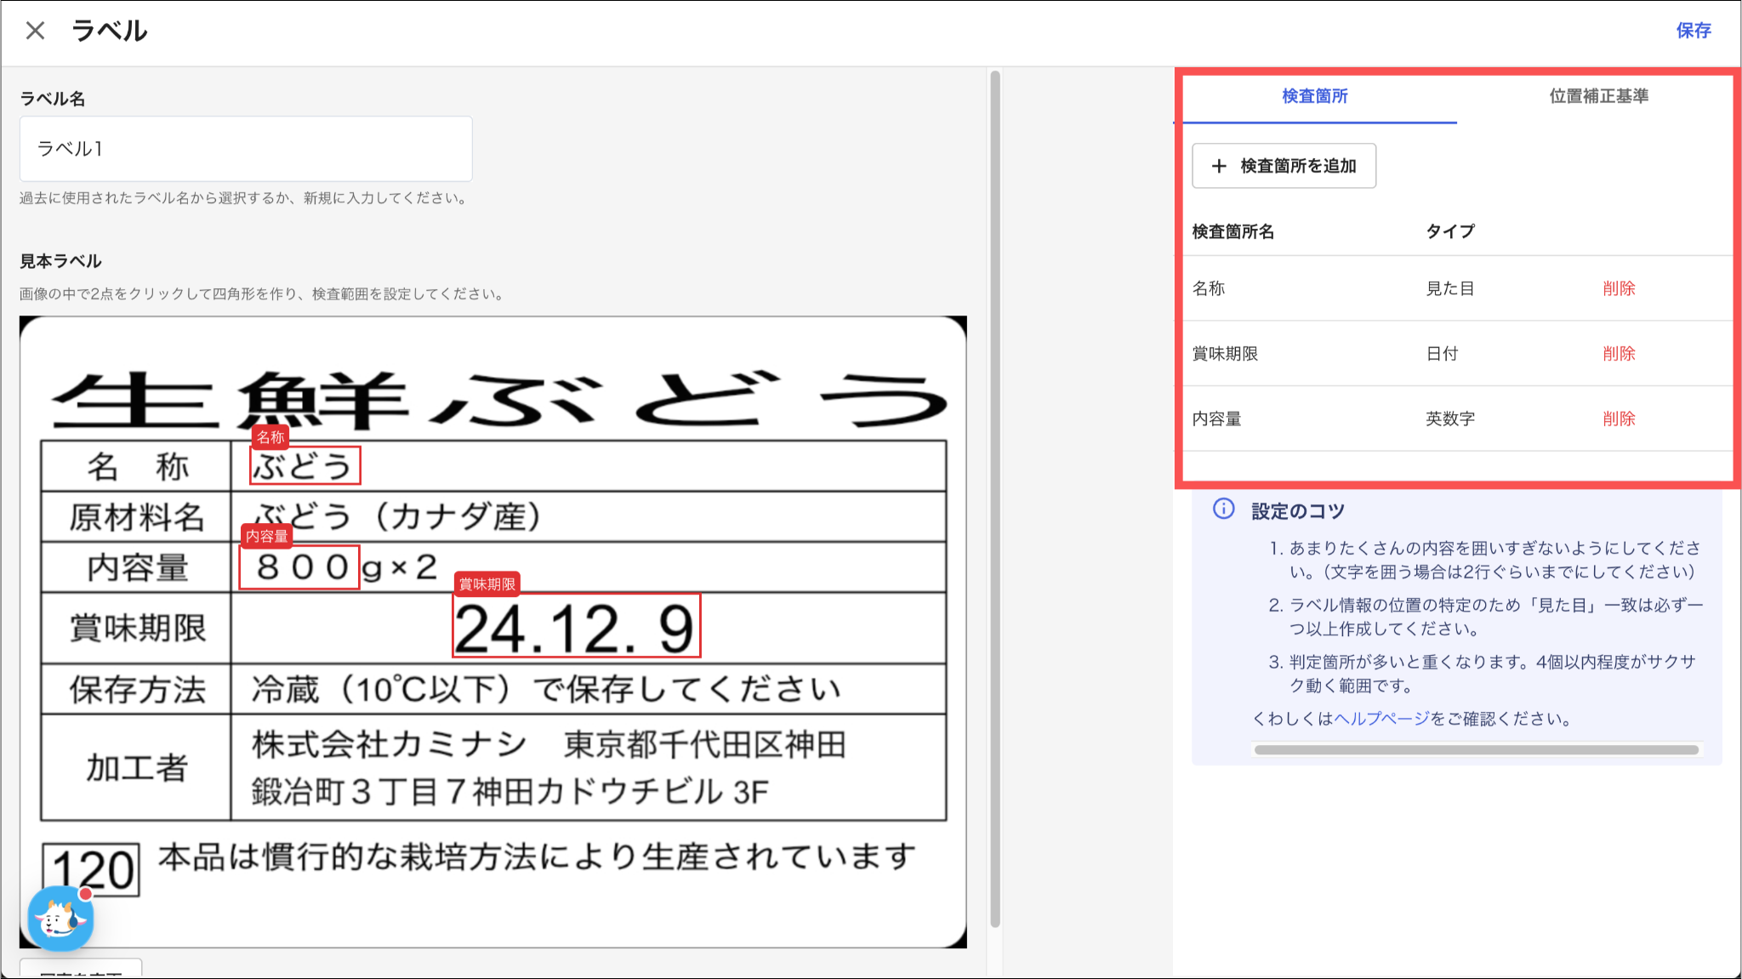
Task: Click the X close icon
Action: pyautogui.click(x=35, y=31)
